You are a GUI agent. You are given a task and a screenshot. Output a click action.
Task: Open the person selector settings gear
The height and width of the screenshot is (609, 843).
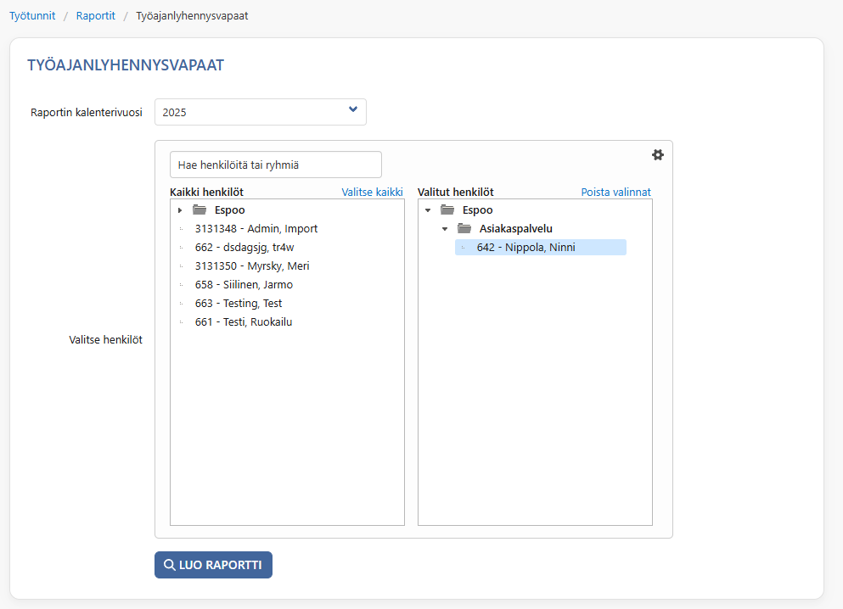click(658, 155)
